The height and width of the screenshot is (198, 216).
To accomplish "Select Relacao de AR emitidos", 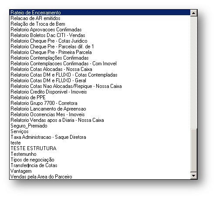I will click(100, 18).
